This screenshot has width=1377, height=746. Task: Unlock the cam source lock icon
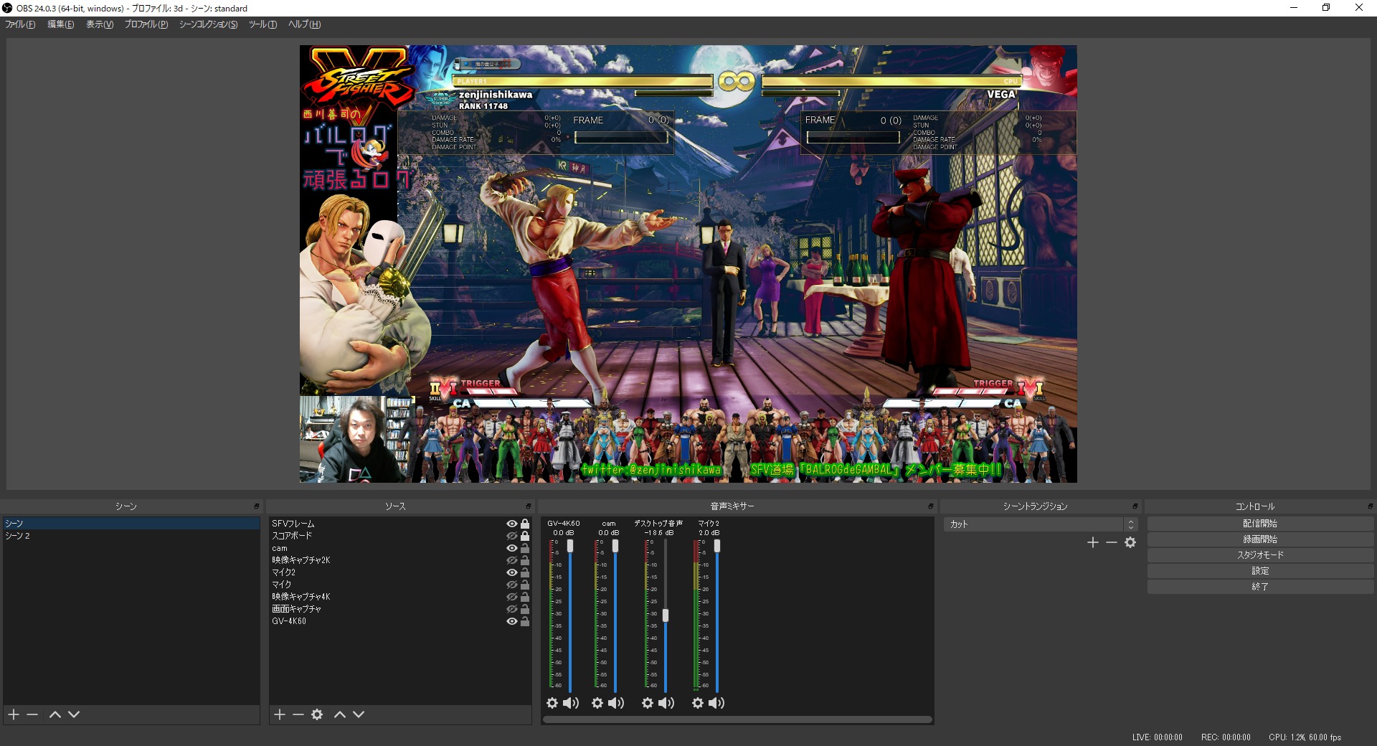(525, 548)
